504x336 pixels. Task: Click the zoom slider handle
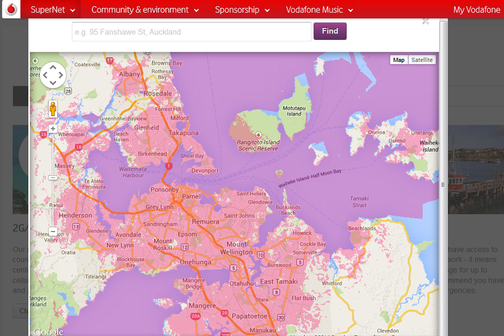pyautogui.click(x=53, y=178)
